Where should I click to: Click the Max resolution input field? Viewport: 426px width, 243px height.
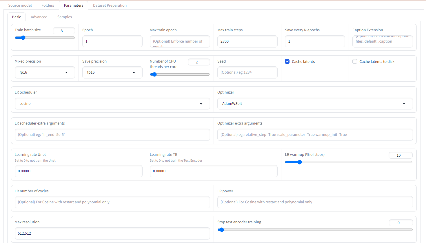tap(112, 233)
